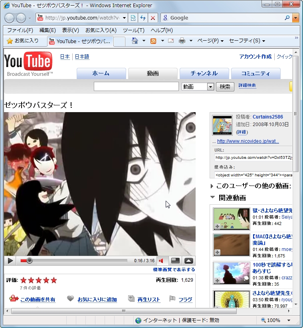Rate the video with the fifth star

point(54,280)
